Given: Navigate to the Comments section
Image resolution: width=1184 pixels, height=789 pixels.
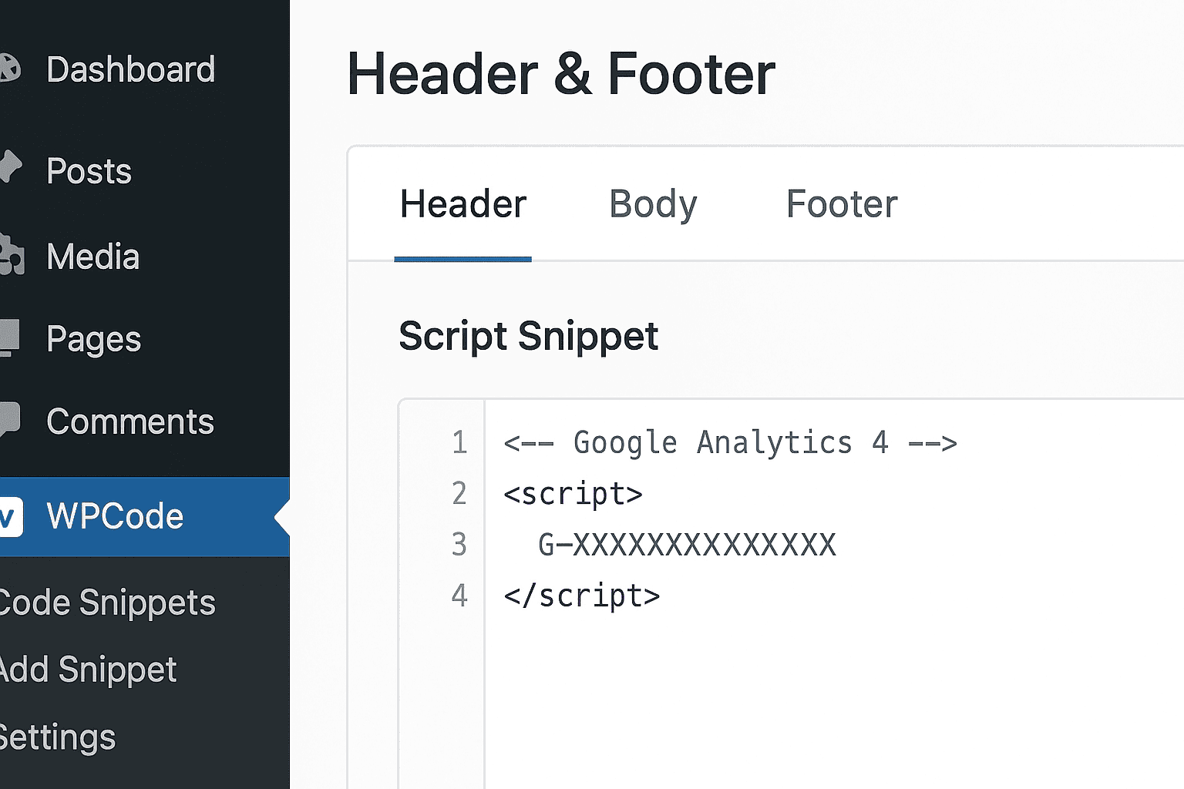Looking at the screenshot, I should [129, 420].
